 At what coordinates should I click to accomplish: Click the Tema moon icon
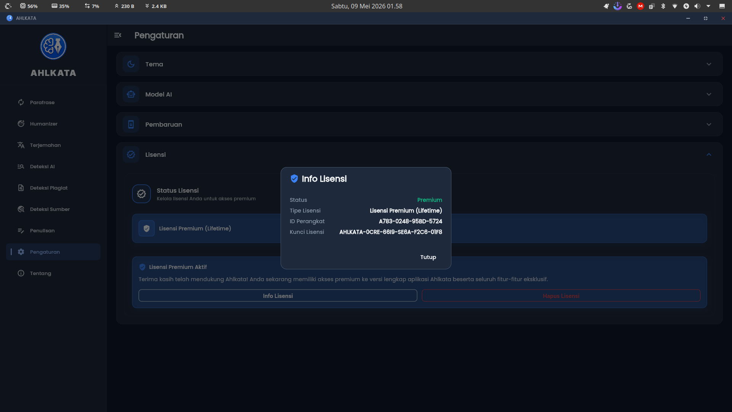pos(131,64)
